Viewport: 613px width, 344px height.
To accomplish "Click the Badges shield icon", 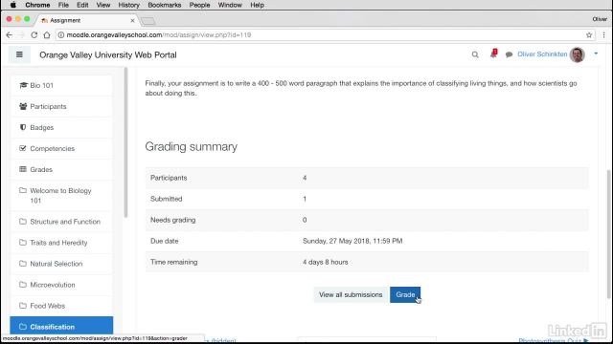I will coord(23,127).
